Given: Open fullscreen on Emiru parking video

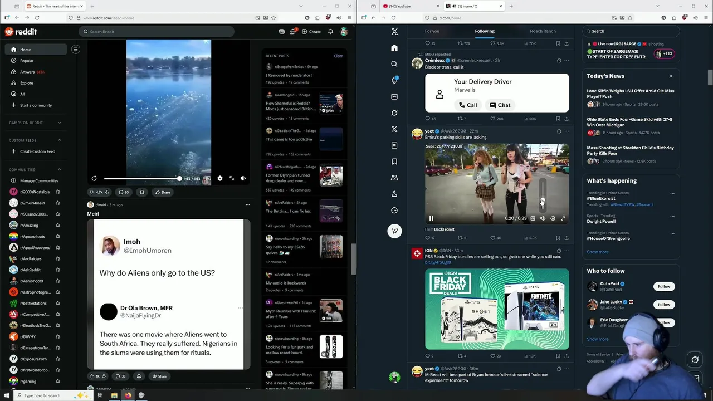Looking at the screenshot, I should click(x=563, y=218).
